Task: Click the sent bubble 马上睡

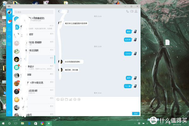Action: (128, 86)
